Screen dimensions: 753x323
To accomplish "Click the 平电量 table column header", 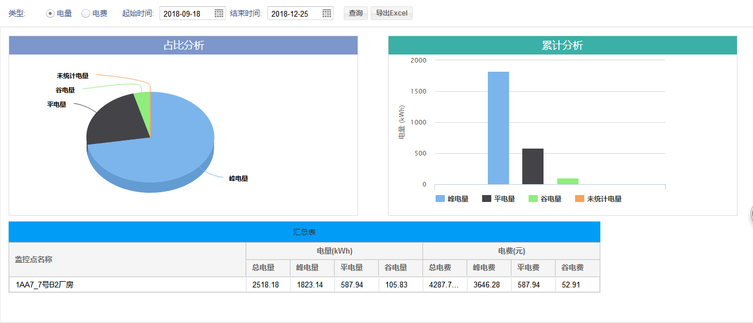I will (x=356, y=268).
